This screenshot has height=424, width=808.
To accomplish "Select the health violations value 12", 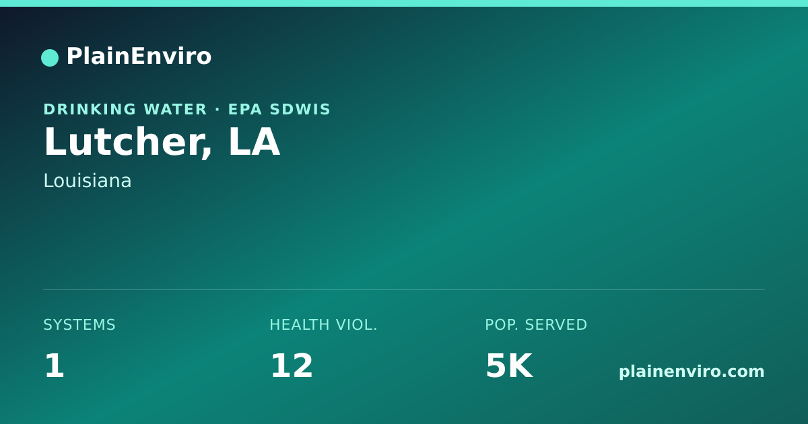I will (292, 366).
